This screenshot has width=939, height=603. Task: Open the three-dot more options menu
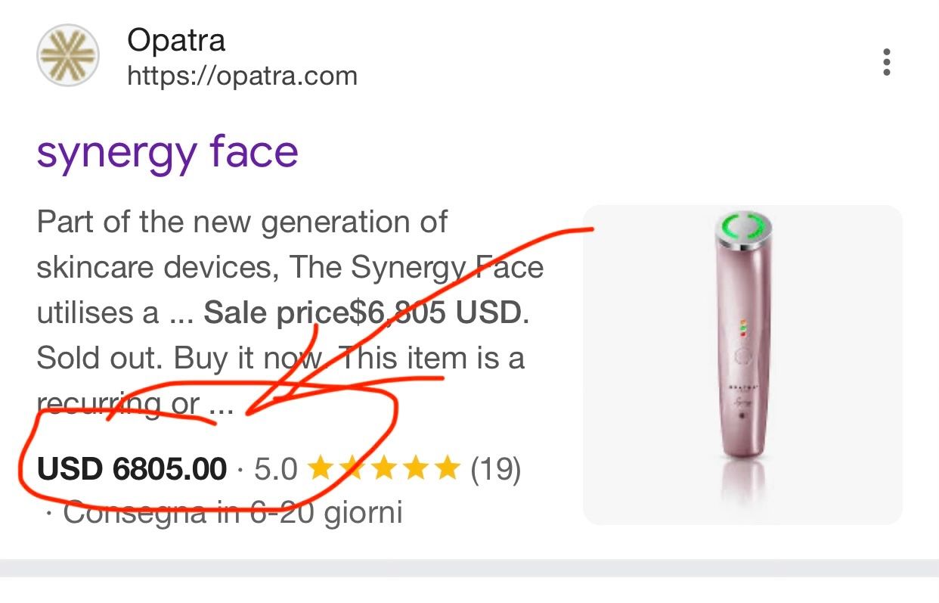click(887, 62)
